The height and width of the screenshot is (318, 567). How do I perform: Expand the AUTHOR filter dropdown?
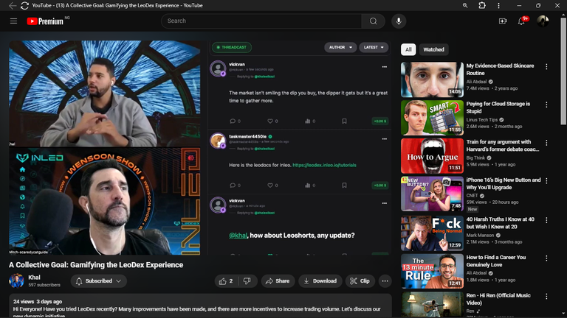pyautogui.click(x=340, y=47)
